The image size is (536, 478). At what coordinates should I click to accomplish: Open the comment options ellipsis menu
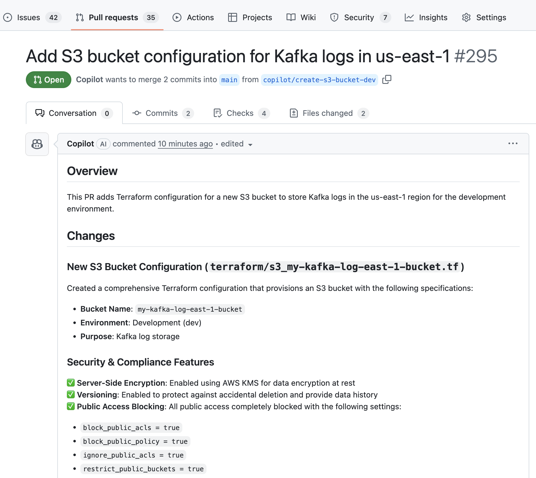pos(513,144)
